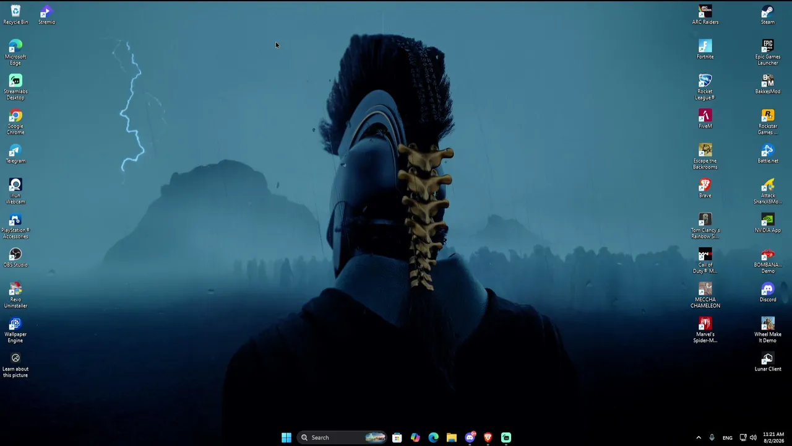Click the Learn about this picture icon
Screen dimensions: 792x446
coord(15,365)
